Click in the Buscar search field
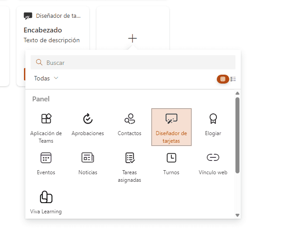283x228 pixels. point(138,63)
